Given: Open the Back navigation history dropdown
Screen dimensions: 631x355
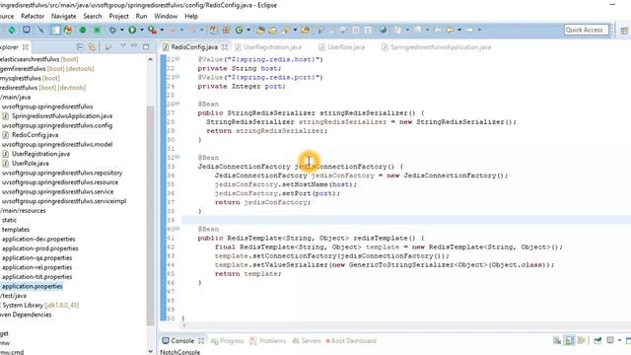Looking at the screenshot, I should (459, 30).
